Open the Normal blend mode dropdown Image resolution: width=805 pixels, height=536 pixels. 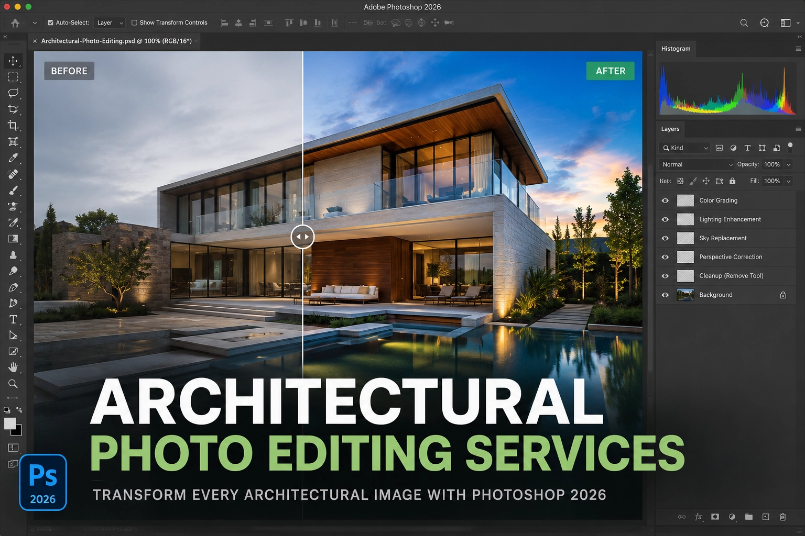(697, 164)
